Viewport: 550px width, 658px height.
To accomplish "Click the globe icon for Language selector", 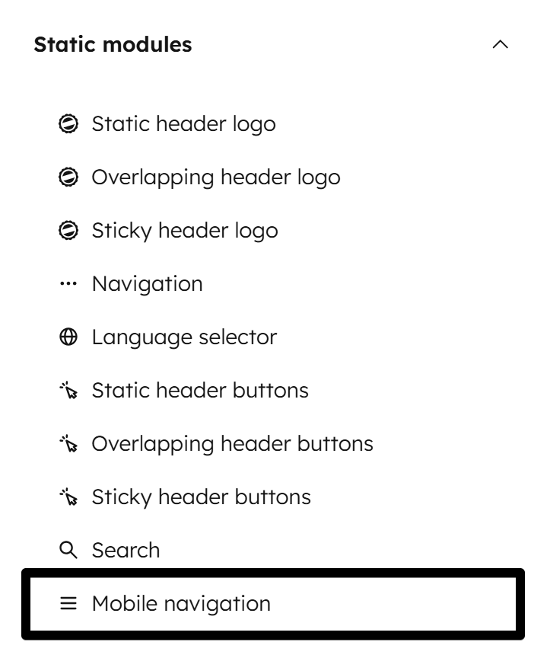I will pyautogui.click(x=70, y=337).
